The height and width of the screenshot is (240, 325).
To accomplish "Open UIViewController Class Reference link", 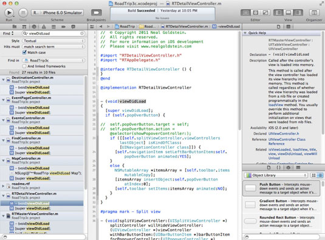I will [287, 142].
